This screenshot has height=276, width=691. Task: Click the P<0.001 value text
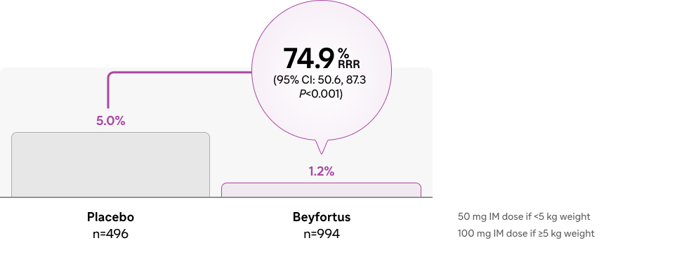coord(321,94)
